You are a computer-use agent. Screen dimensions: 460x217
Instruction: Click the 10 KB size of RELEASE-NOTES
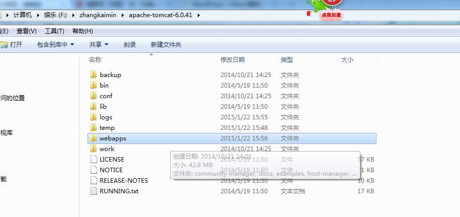(365, 181)
